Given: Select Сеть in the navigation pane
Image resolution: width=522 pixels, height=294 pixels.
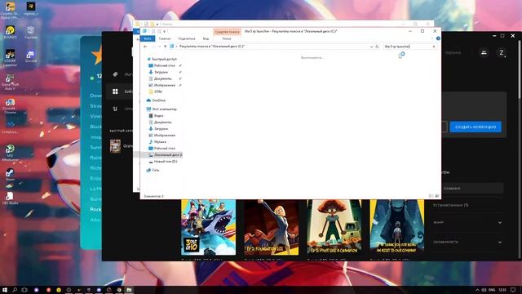Looking at the screenshot, I should (x=153, y=170).
